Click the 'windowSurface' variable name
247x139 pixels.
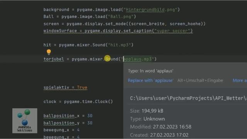click(x=60, y=31)
